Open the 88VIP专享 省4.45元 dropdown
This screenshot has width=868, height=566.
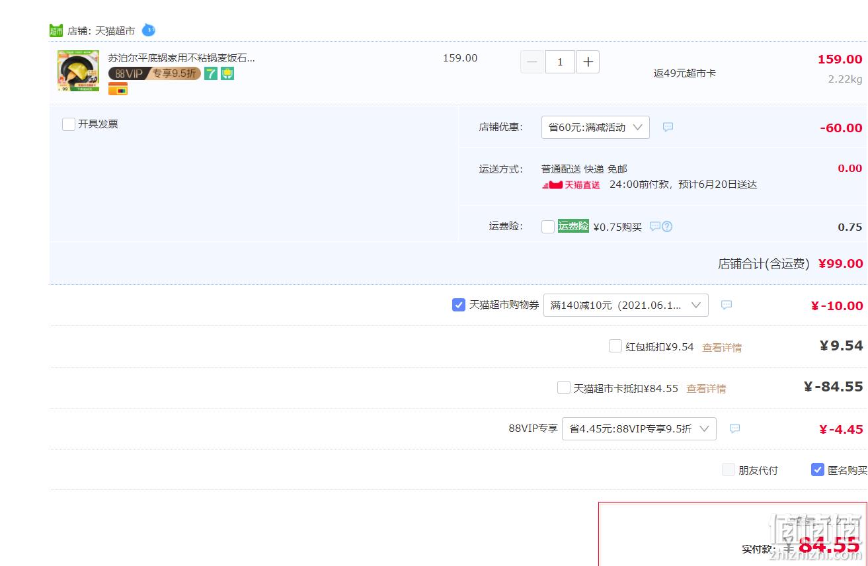click(x=639, y=428)
